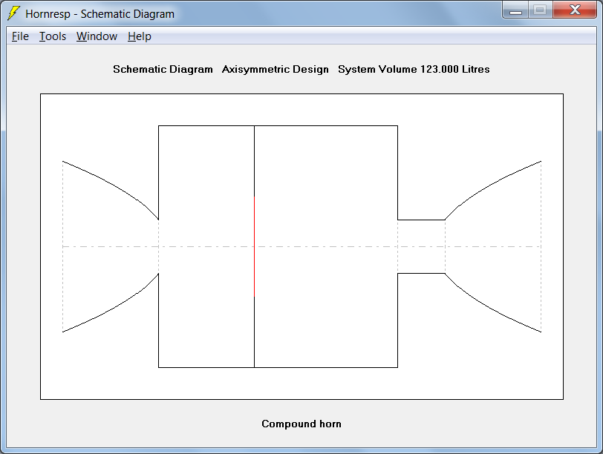Close the Schematic Diagram window

(x=575, y=10)
